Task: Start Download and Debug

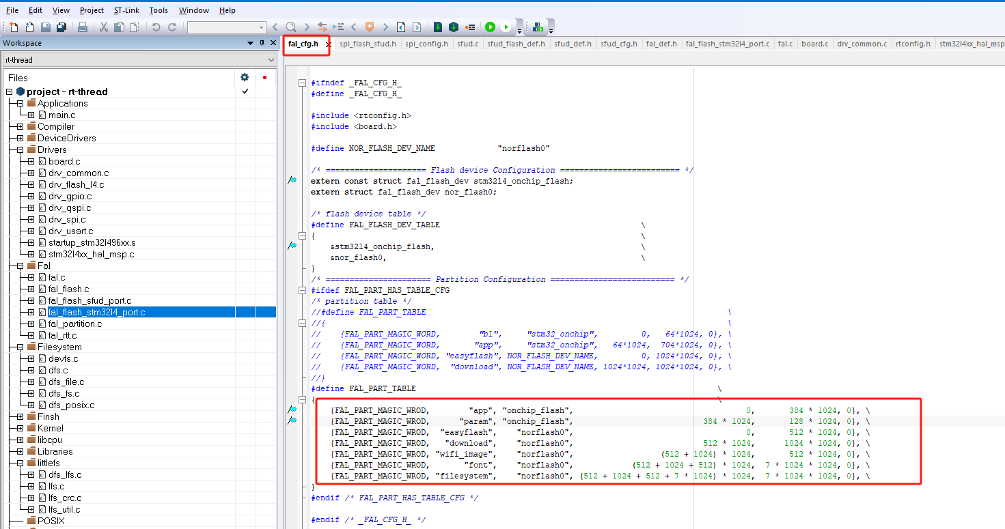Action: 490,27
